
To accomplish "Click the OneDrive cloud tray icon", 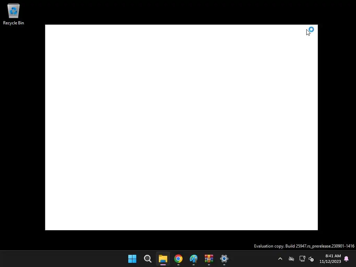I will click(291, 259).
